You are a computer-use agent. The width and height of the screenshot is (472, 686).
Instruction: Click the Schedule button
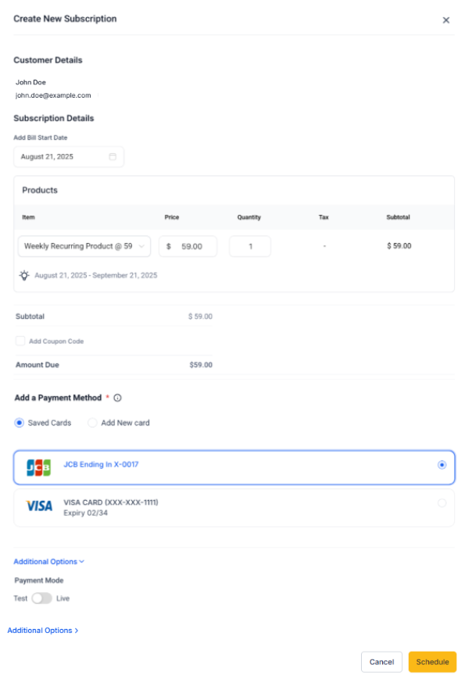coord(432,662)
